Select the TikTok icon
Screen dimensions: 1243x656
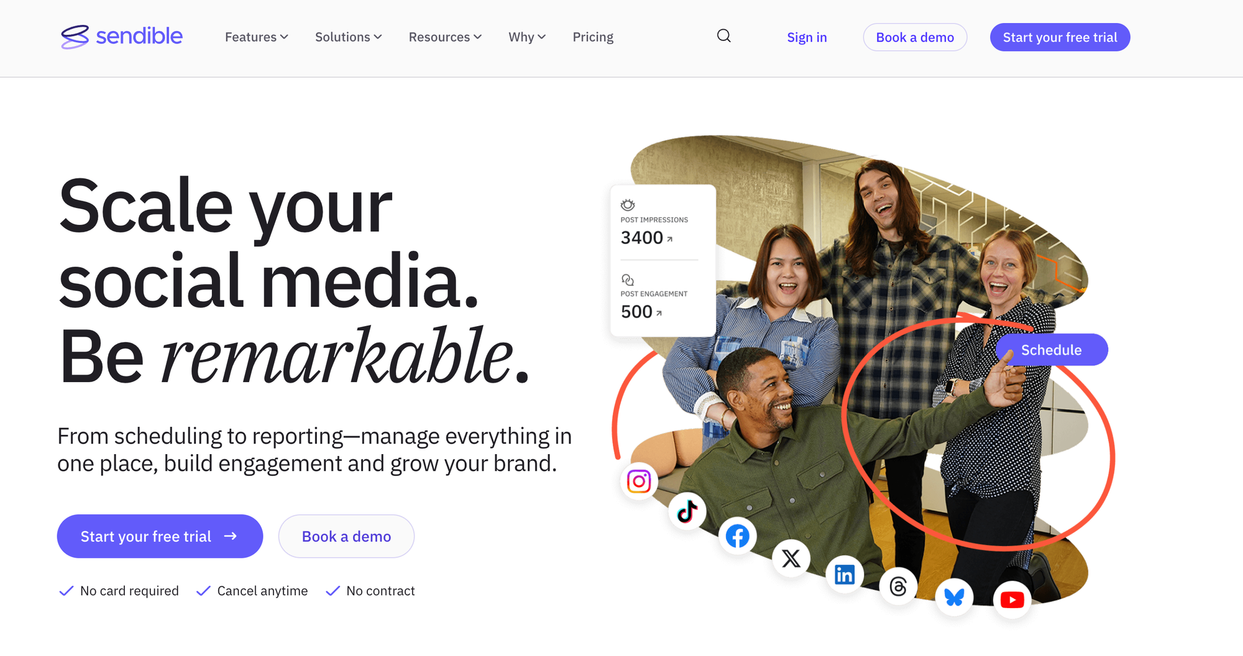(x=687, y=512)
